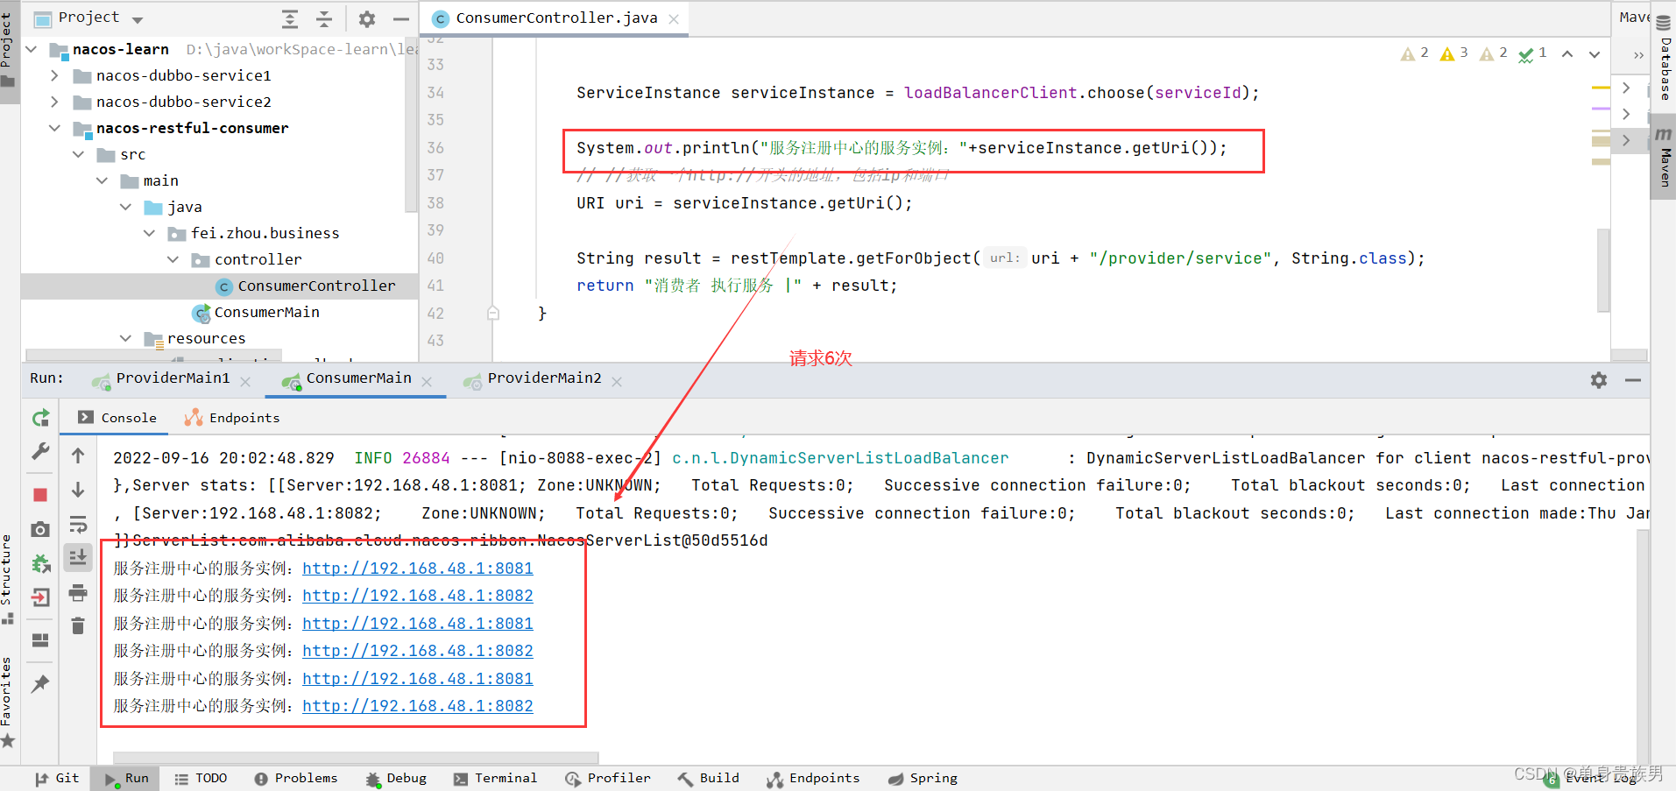
Task: Open run configuration wrench icon
Action: pos(40,452)
